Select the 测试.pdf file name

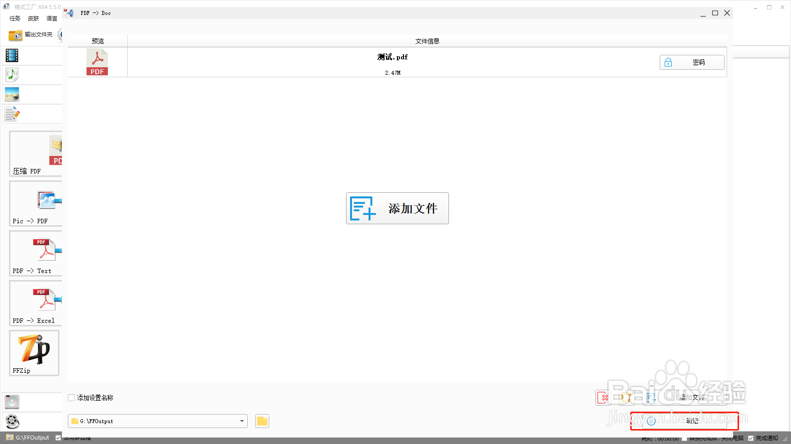click(393, 57)
